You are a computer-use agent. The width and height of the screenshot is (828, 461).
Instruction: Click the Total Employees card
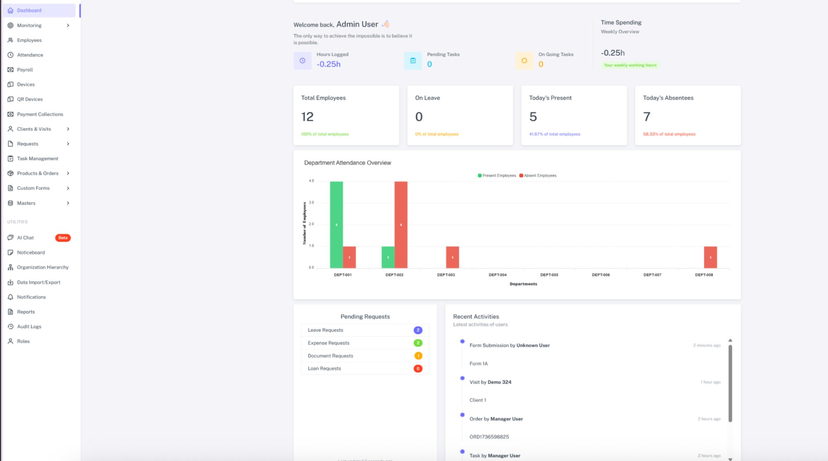[x=346, y=115]
